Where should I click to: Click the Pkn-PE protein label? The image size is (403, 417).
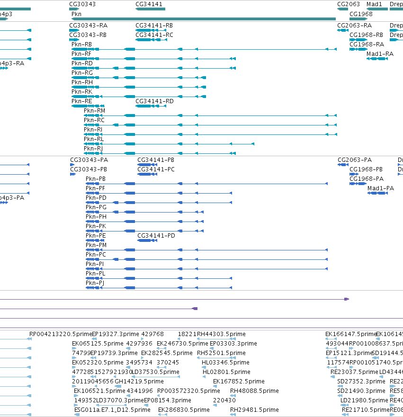point(96,236)
